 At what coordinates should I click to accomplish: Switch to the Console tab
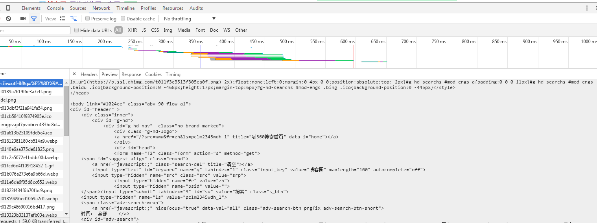tap(55, 8)
